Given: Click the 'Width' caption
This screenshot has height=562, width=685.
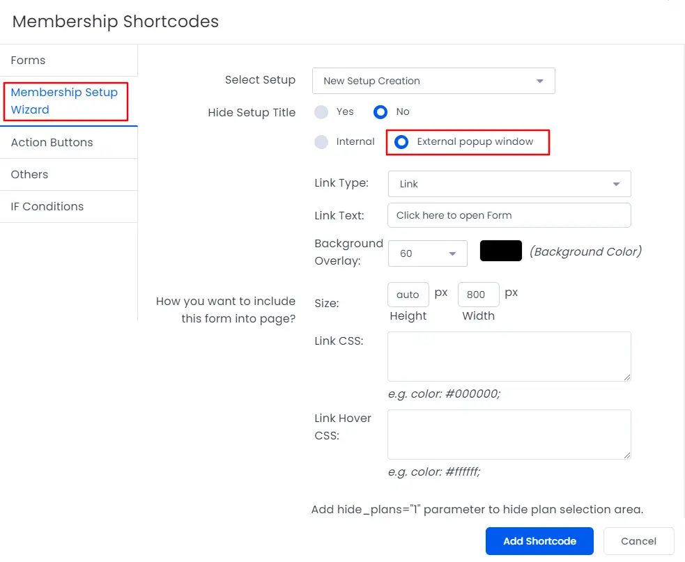Looking at the screenshot, I should 478,316.
